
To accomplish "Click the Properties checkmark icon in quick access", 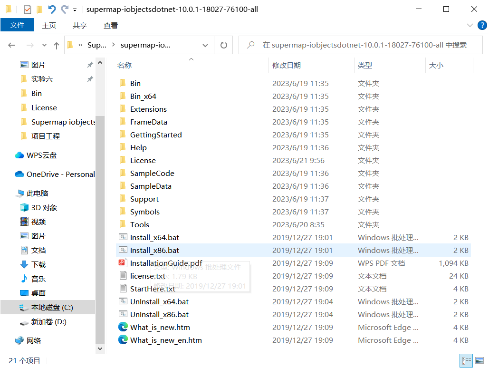I will click(x=28, y=10).
